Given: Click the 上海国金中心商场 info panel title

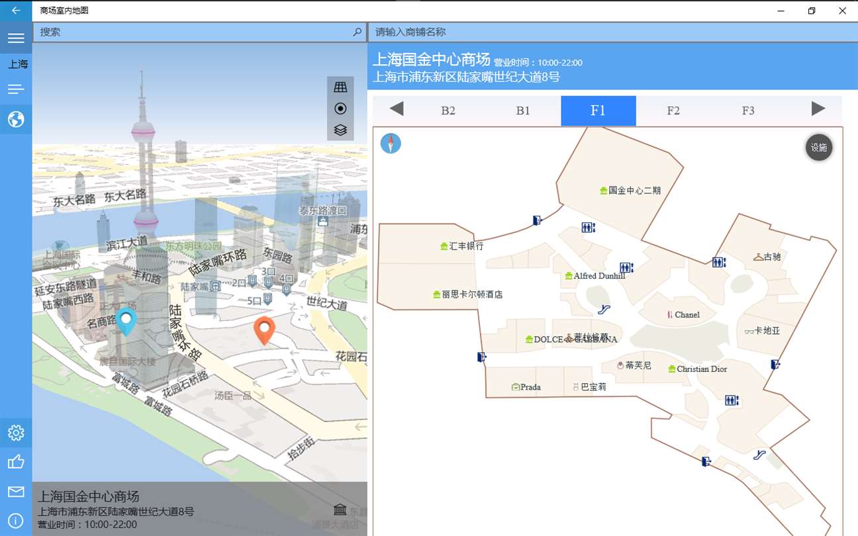Looking at the screenshot, I should pos(89,497).
